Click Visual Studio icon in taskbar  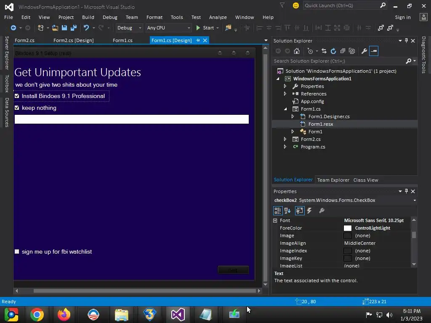pyautogui.click(x=178, y=315)
